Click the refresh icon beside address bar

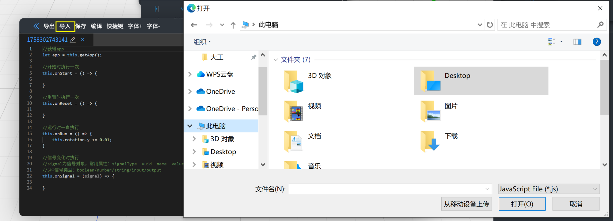(x=490, y=25)
